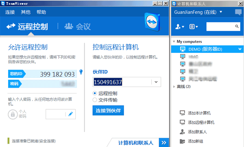
Task: Click the 添加新组 folder icon
Action: (182, 141)
